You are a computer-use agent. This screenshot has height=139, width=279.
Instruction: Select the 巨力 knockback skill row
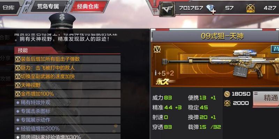67,68
